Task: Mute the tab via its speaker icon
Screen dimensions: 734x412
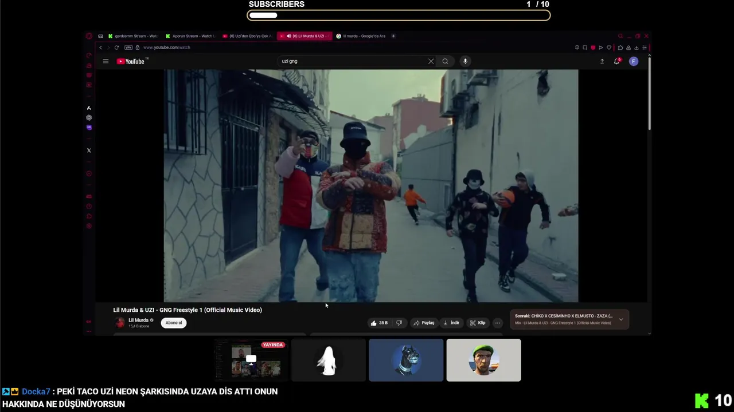Action: tap(288, 36)
